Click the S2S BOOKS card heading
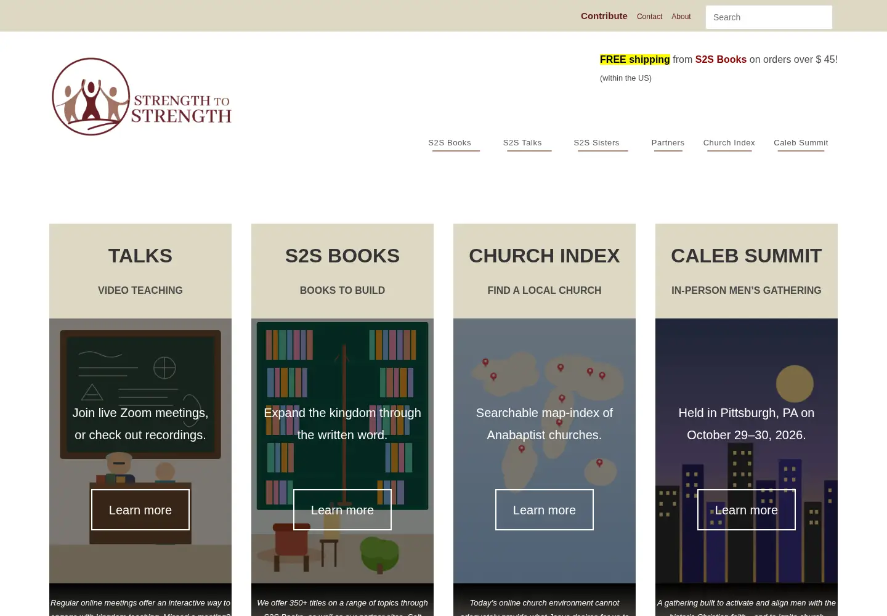Image resolution: width=887 pixels, height=616 pixels. click(342, 256)
